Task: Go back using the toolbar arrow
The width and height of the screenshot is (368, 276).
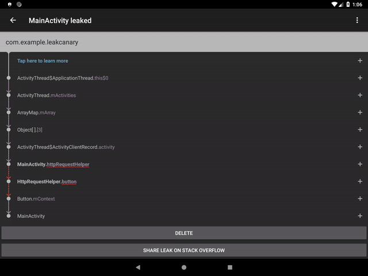Action: tap(13, 21)
